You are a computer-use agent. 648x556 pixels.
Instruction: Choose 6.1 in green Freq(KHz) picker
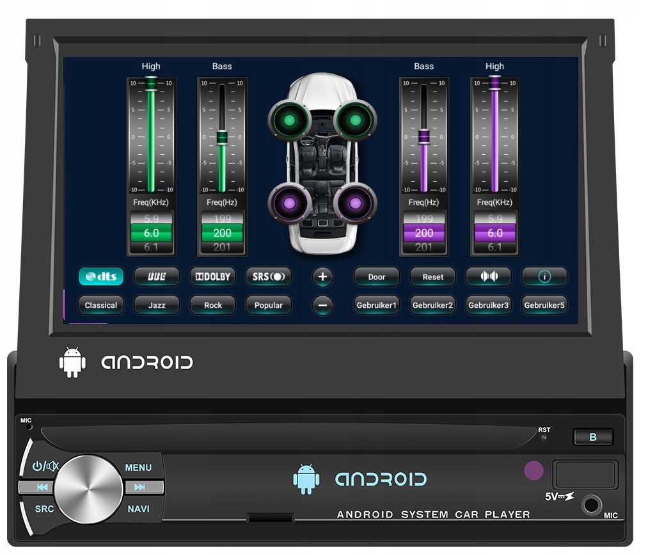coord(151,247)
